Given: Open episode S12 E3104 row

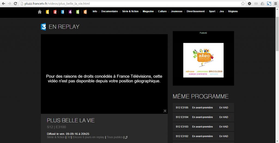Looking at the screenshot, I should coord(203,117).
